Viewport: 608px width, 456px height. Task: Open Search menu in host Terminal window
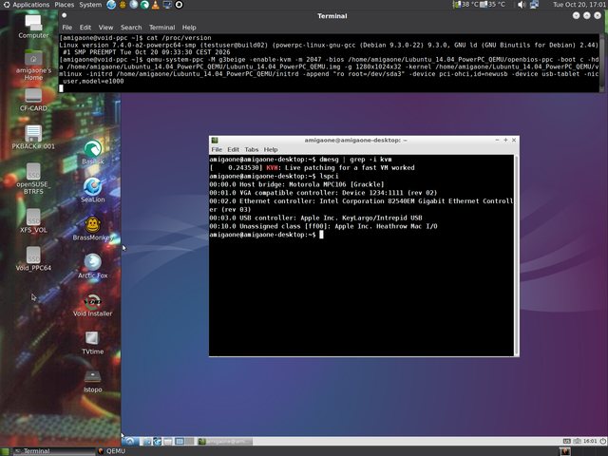131,28
